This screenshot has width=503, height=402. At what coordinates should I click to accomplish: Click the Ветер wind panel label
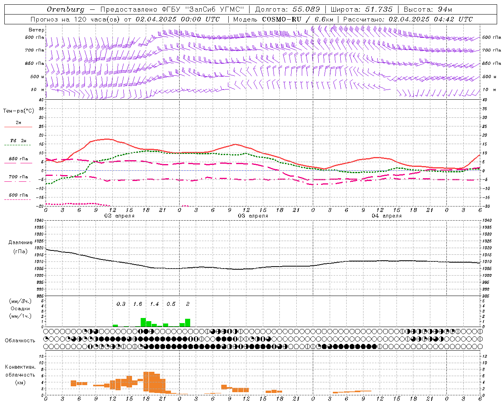[37, 30]
